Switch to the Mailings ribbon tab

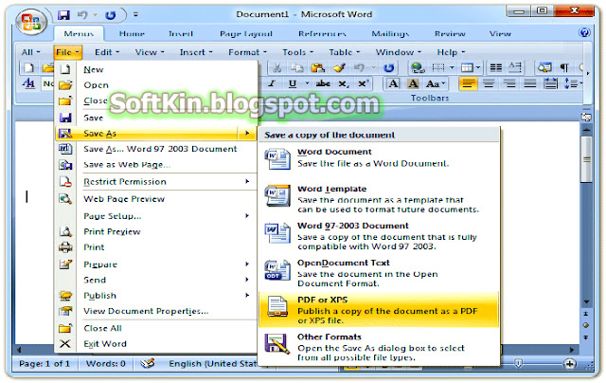point(390,34)
